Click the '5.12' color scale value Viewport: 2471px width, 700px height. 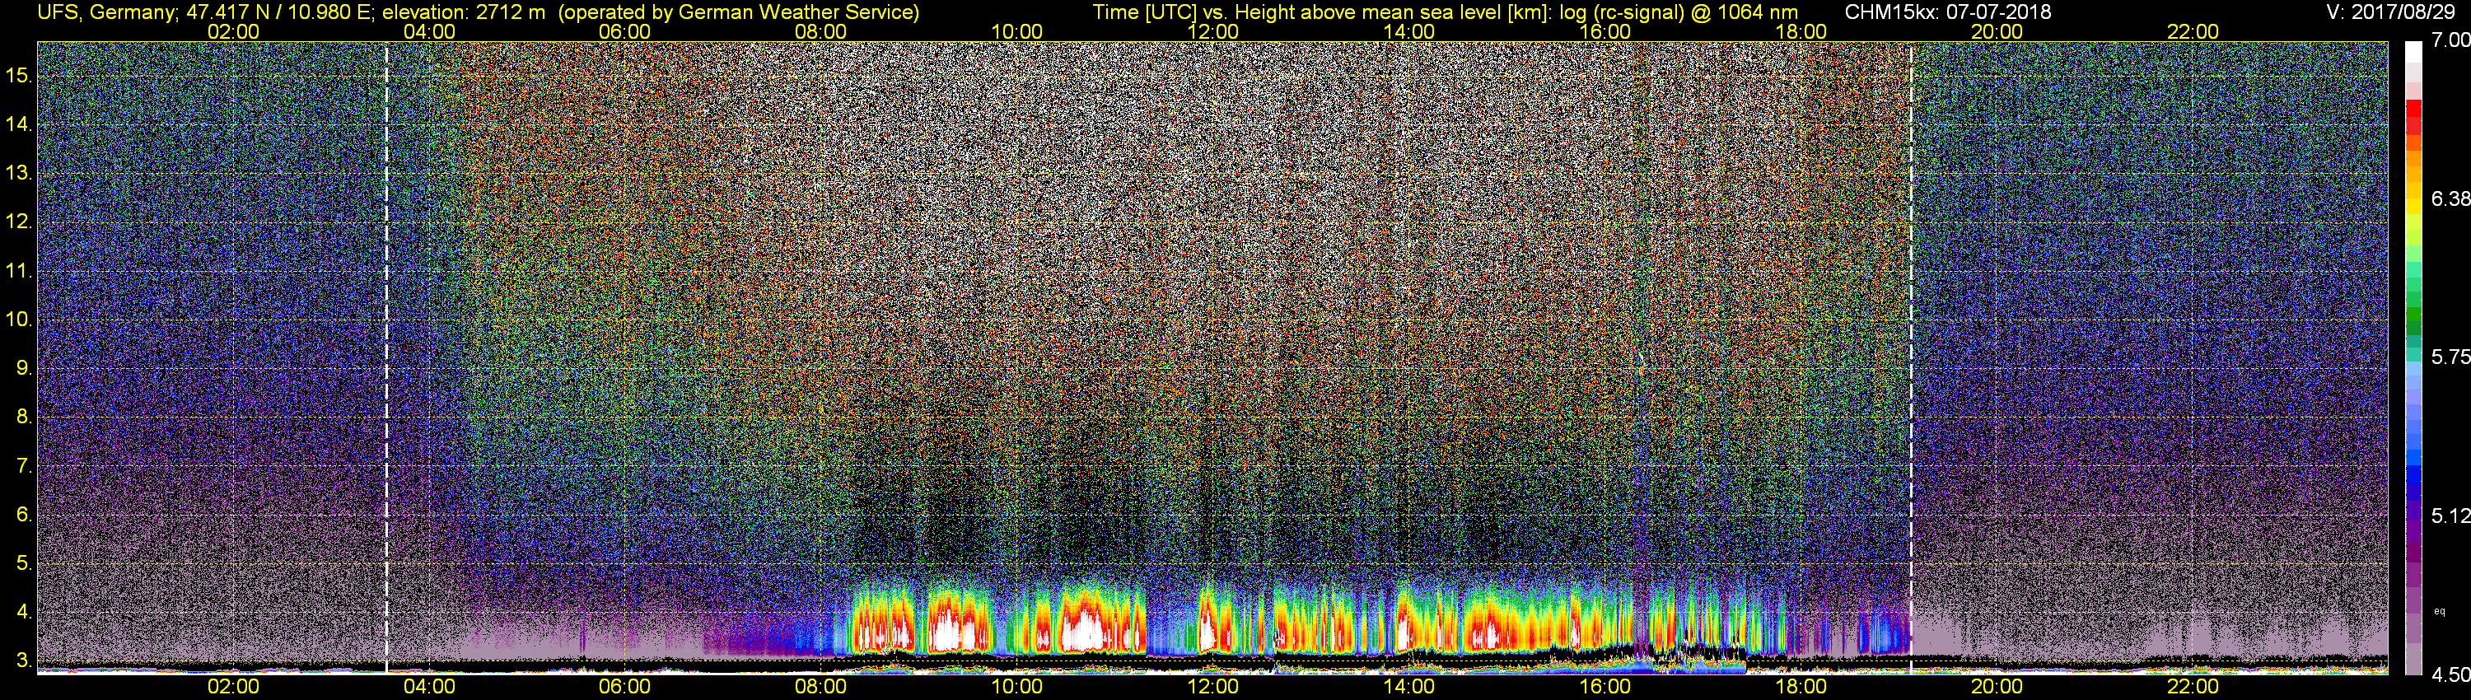(2450, 516)
